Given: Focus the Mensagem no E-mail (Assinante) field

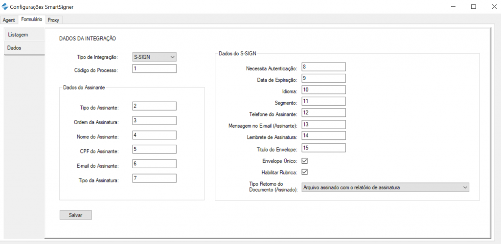Looking at the screenshot, I should click(x=324, y=125).
